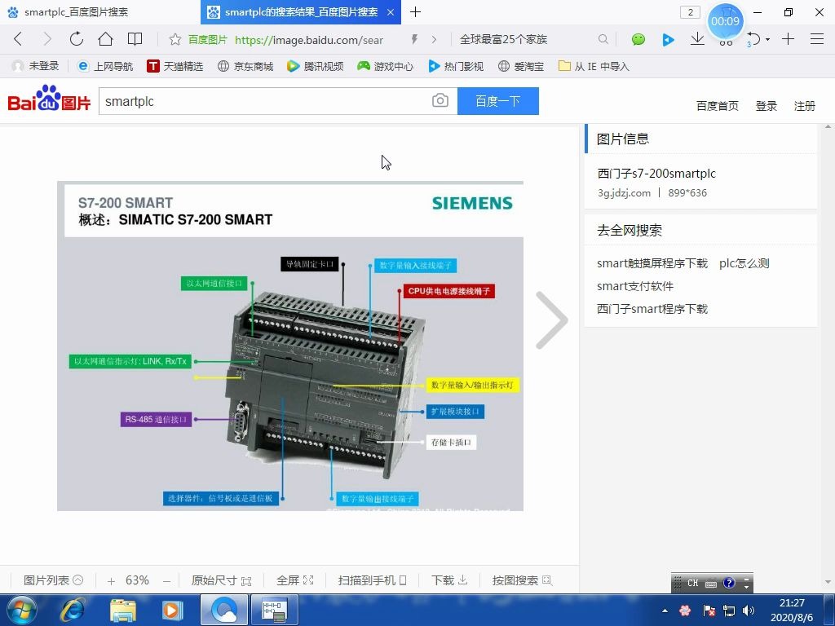The width and height of the screenshot is (835, 626).
Task: Toggle the CH input language indicator
Action: click(692, 583)
